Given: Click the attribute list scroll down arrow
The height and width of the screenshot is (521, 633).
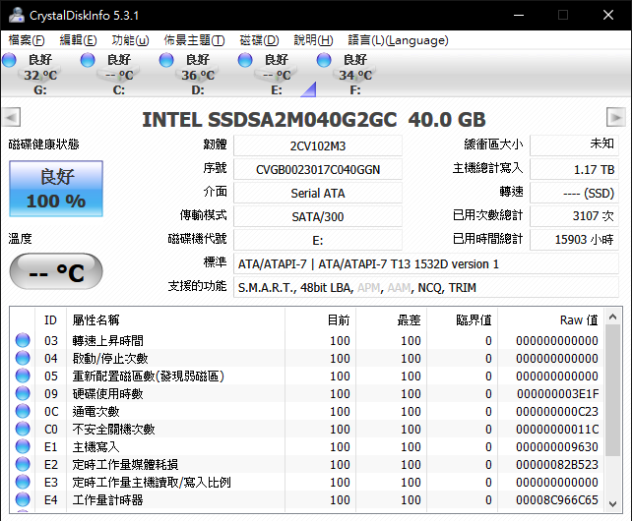Looking at the screenshot, I should 612,504.
